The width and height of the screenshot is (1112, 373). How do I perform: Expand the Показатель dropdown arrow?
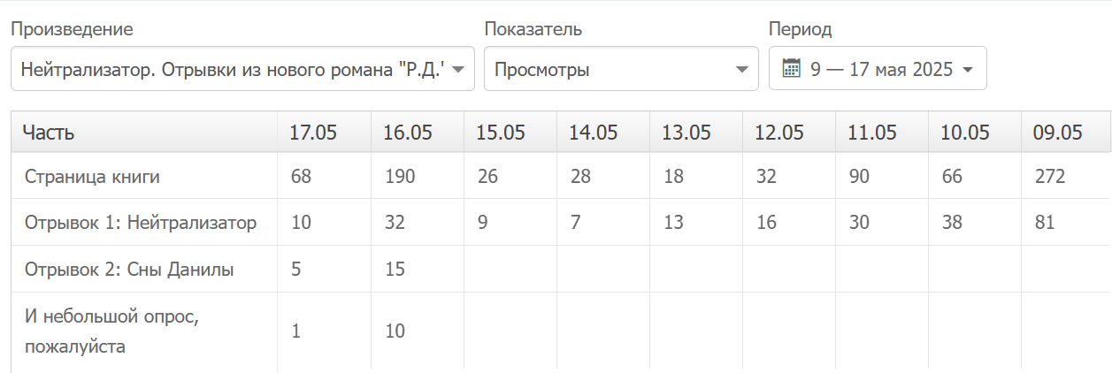pos(741,70)
